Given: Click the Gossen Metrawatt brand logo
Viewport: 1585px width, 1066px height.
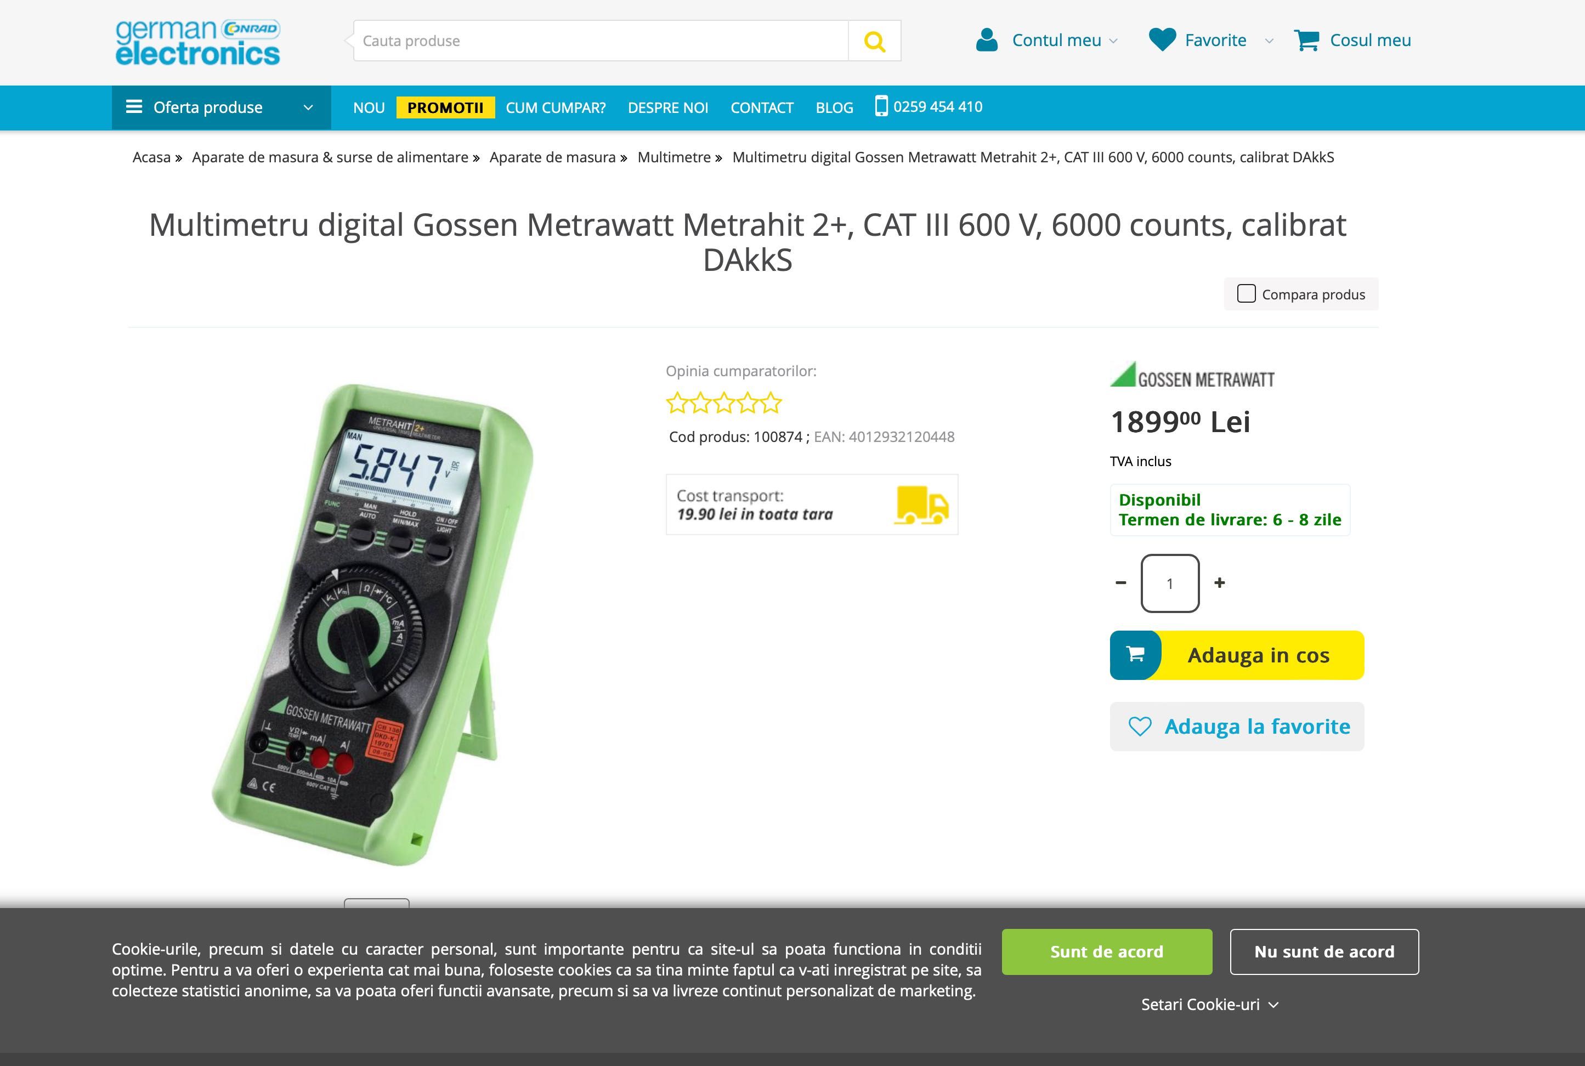Looking at the screenshot, I should click(x=1192, y=375).
